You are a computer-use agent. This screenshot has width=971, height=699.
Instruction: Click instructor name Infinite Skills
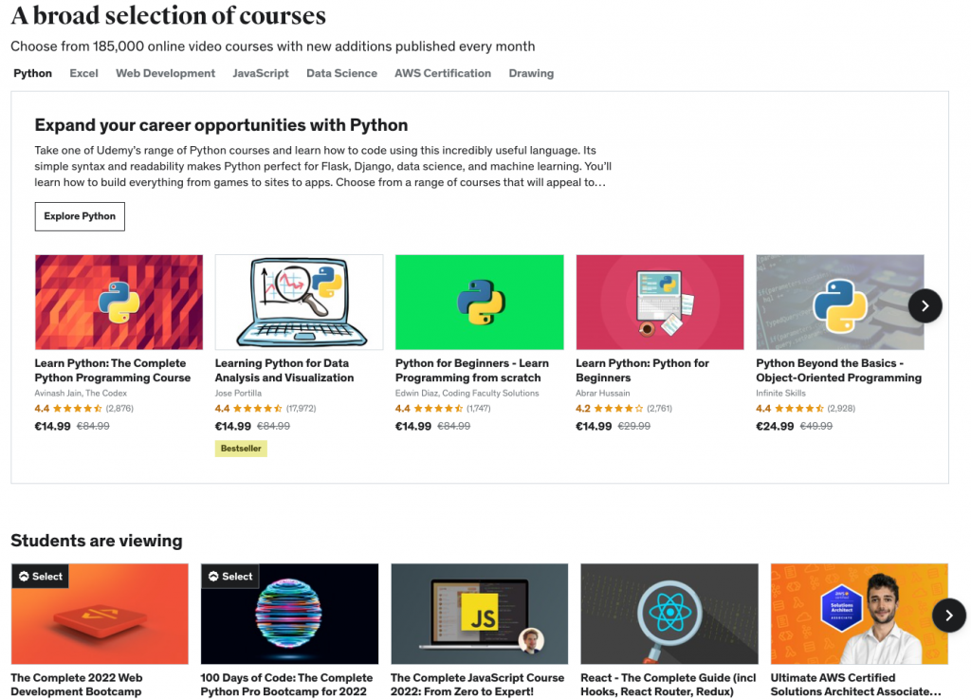[x=781, y=394]
